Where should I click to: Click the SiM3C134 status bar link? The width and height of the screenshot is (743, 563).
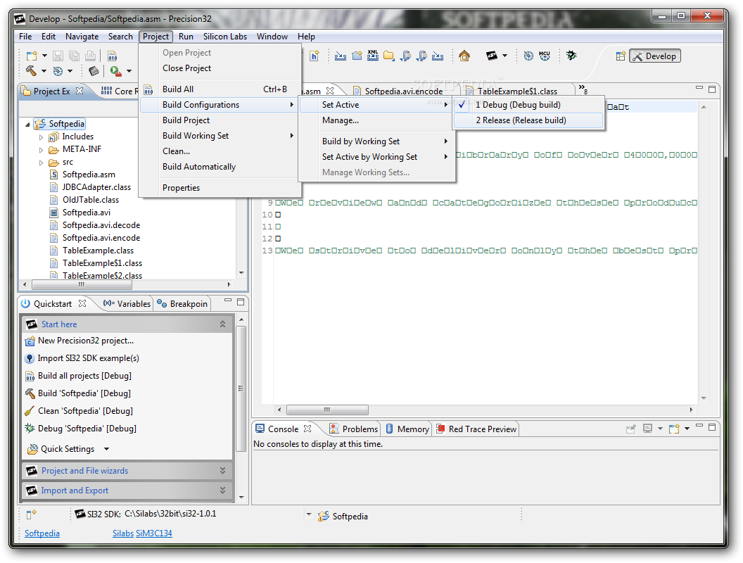point(154,533)
